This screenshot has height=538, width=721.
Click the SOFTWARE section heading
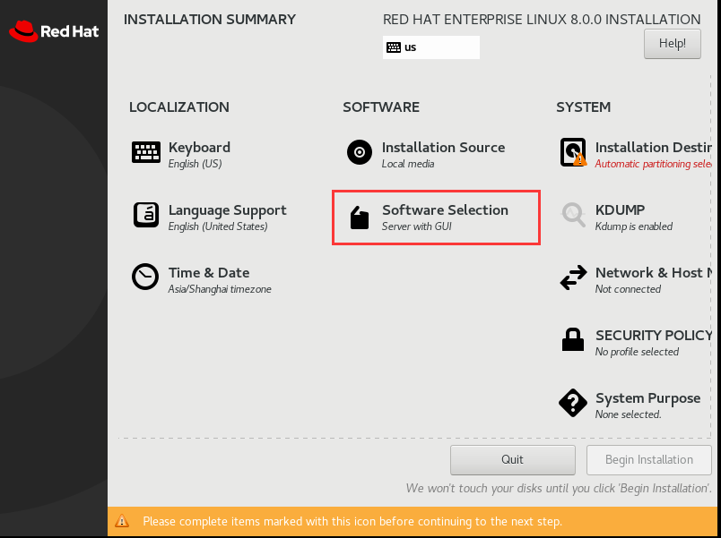pos(381,107)
